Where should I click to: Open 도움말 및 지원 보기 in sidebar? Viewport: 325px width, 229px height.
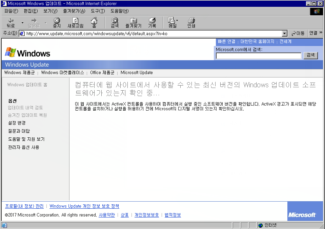pos(26,139)
